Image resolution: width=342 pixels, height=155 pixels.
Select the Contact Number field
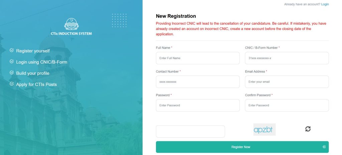tap(198, 82)
